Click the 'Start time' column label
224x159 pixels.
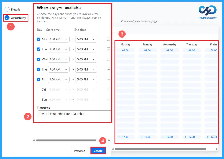click(53, 30)
